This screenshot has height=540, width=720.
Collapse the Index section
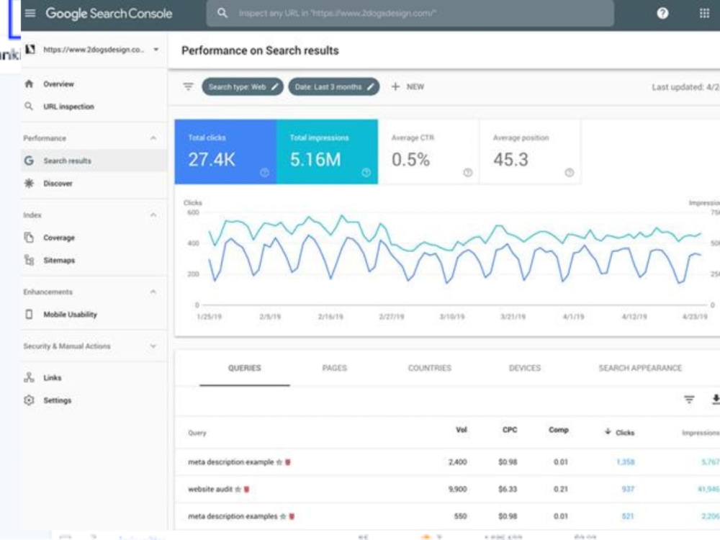tap(153, 215)
